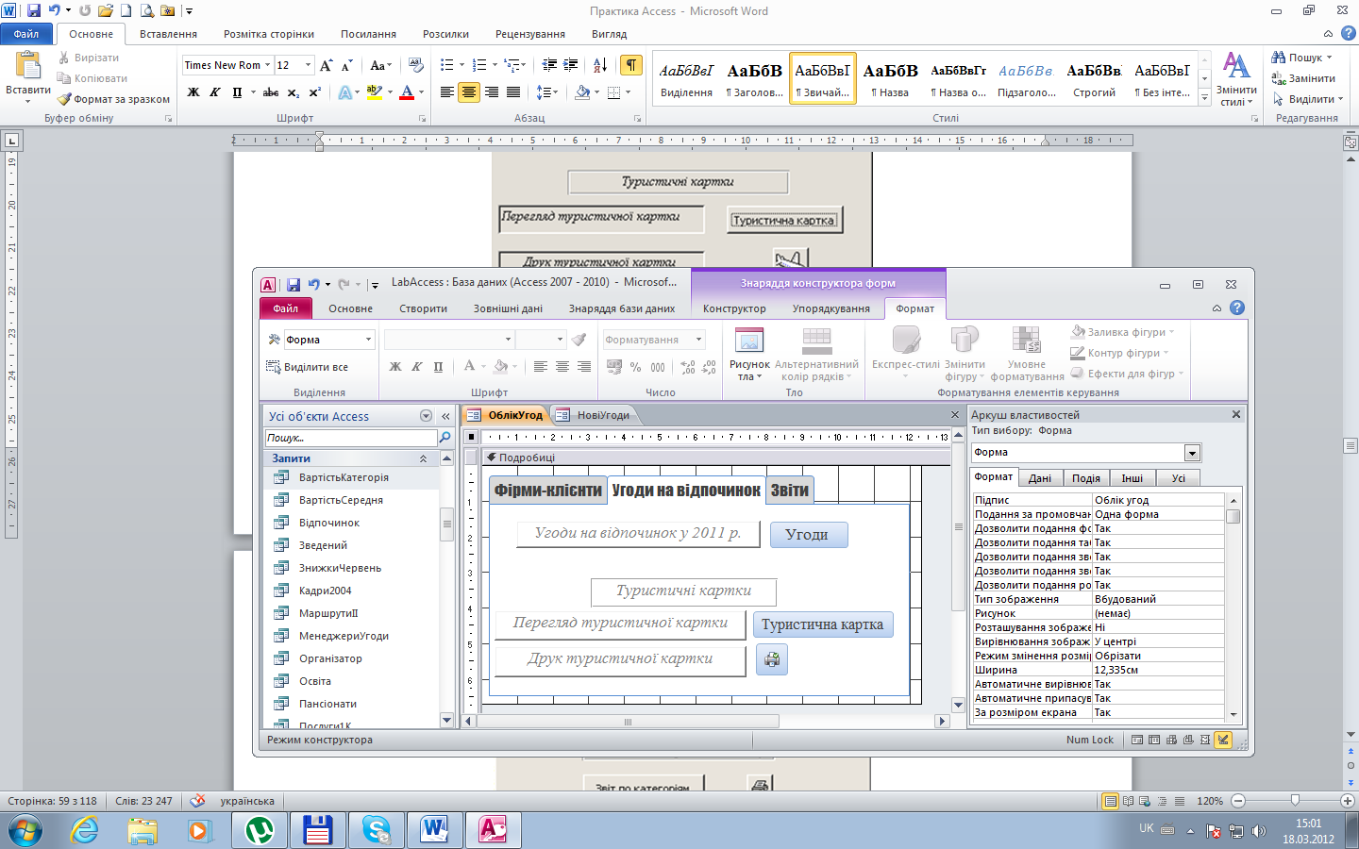Apply superscript in Word ribbon
The height and width of the screenshot is (849, 1359).
tap(315, 92)
